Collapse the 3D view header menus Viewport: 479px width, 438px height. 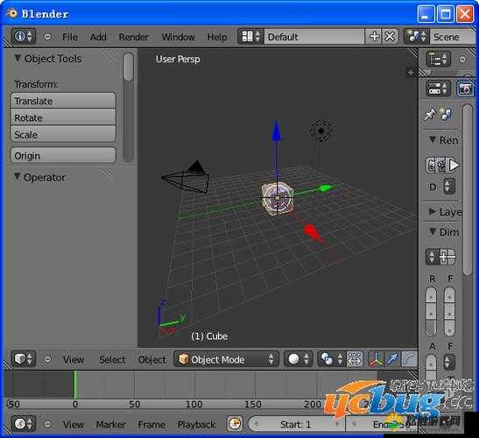click(47, 359)
